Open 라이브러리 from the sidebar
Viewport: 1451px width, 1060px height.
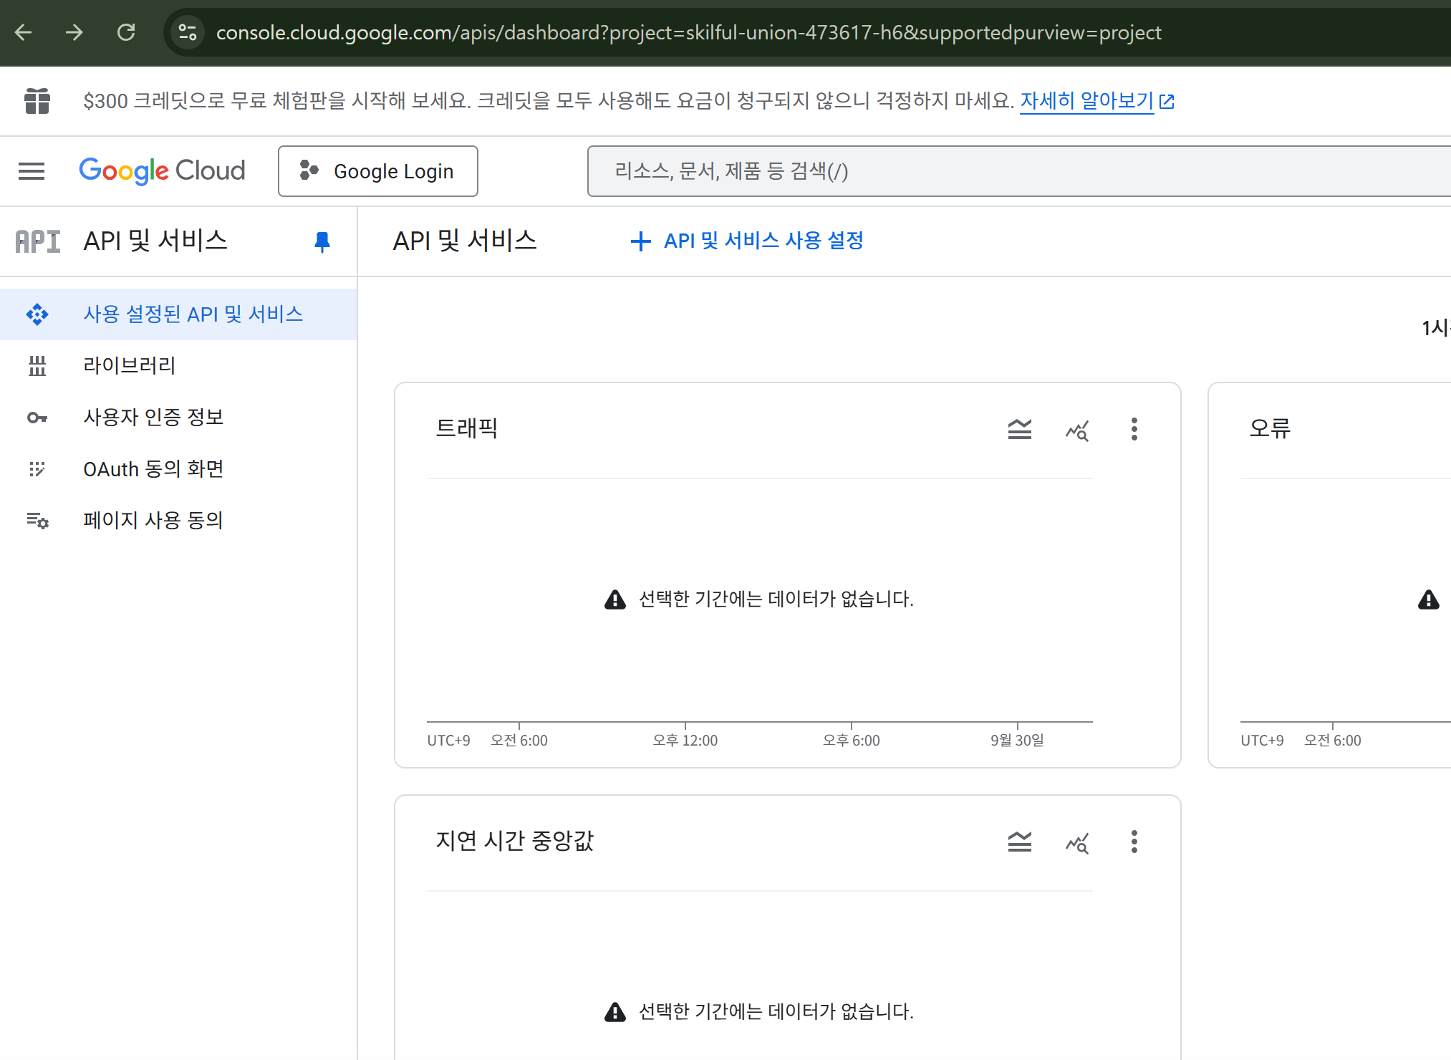(x=129, y=365)
